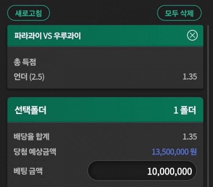This screenshot has height=187, width=213.
Task: Select the 총 득점 market label
Action: point(24,63)
